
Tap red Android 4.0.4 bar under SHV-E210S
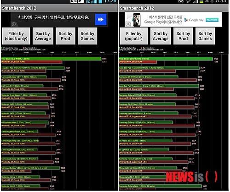click(x=138, y=62)
